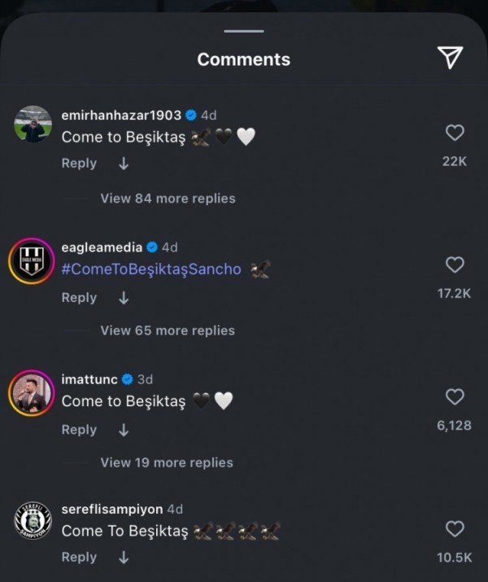Tap the share paper-plane icon
The image size is (488, 582).
tap(450, 57)
